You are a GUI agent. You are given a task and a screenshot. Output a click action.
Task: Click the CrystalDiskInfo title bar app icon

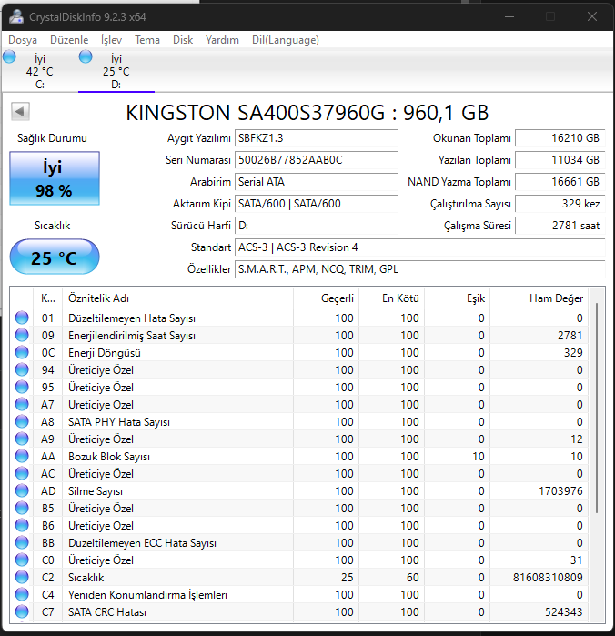point(16,16)
